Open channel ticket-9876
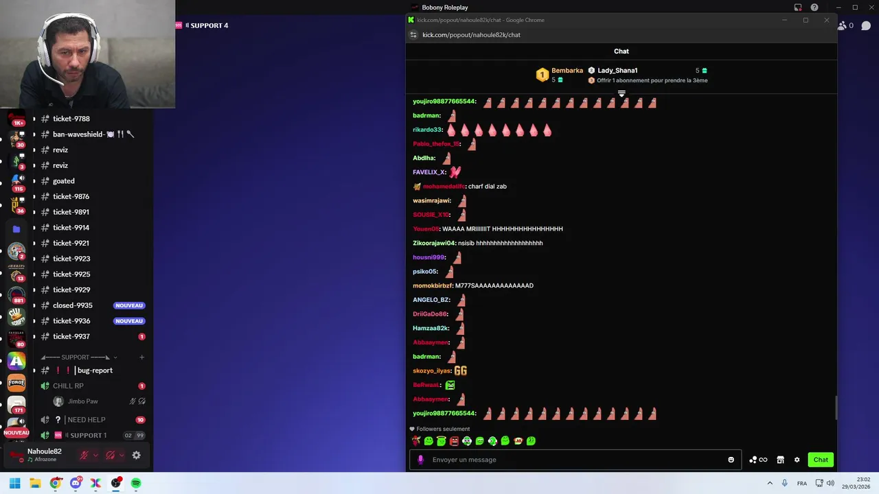 coord(93,196)
